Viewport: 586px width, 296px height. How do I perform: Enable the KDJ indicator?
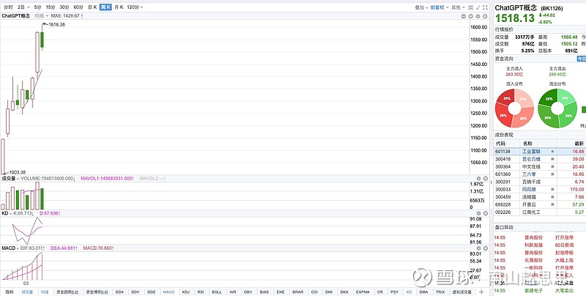point(186,292)
